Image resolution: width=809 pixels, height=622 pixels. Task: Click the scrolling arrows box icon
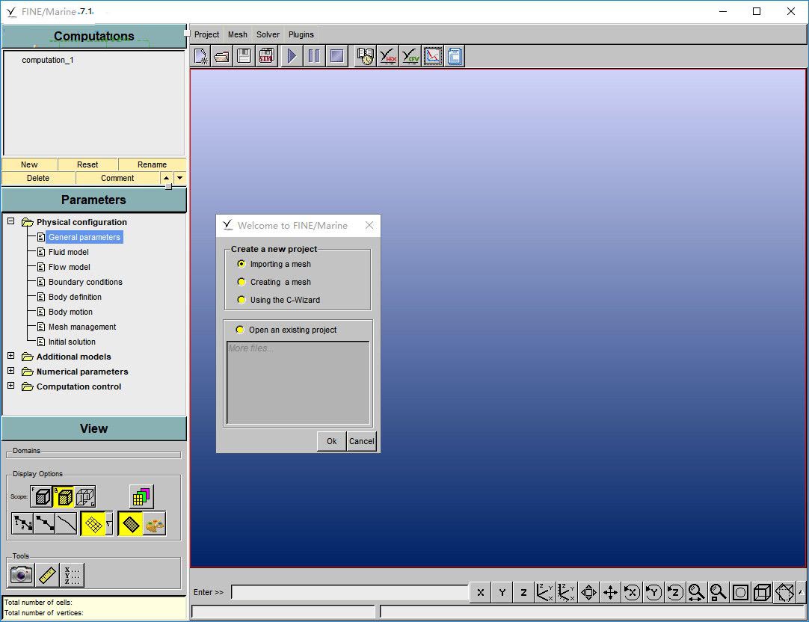(588, 592)
